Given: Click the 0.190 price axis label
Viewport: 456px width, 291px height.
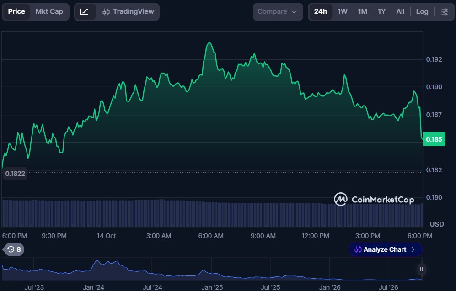Looking at the screenshot, I should coord(434,87).
